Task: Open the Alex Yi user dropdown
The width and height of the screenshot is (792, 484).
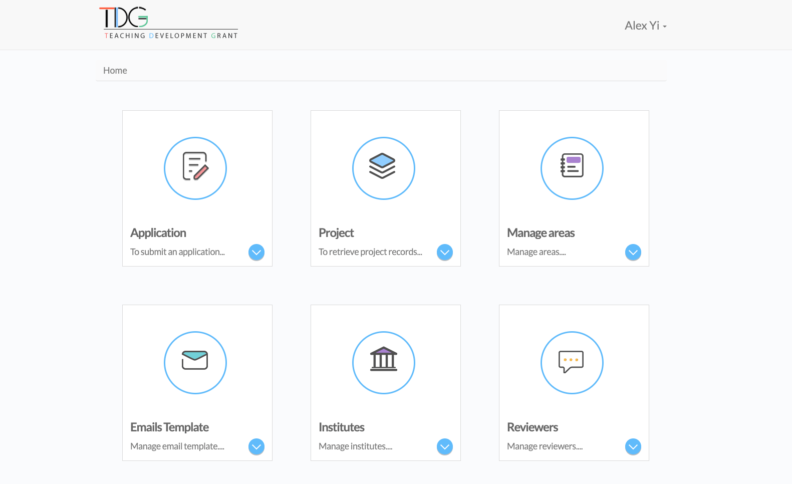Action: coord(645,26)
